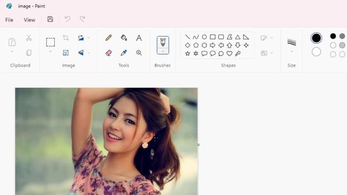This screenshot has width=347, height=195.
Task: Choose the black palette color
Action: (x=333, y=36)
